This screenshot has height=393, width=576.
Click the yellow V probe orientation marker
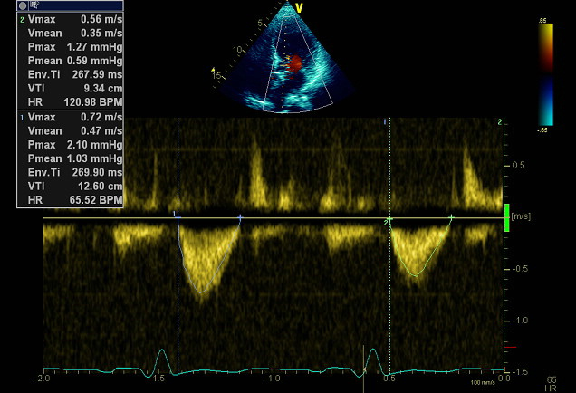(300, 9)
